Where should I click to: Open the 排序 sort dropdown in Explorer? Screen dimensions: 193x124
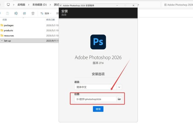(46, 13)
